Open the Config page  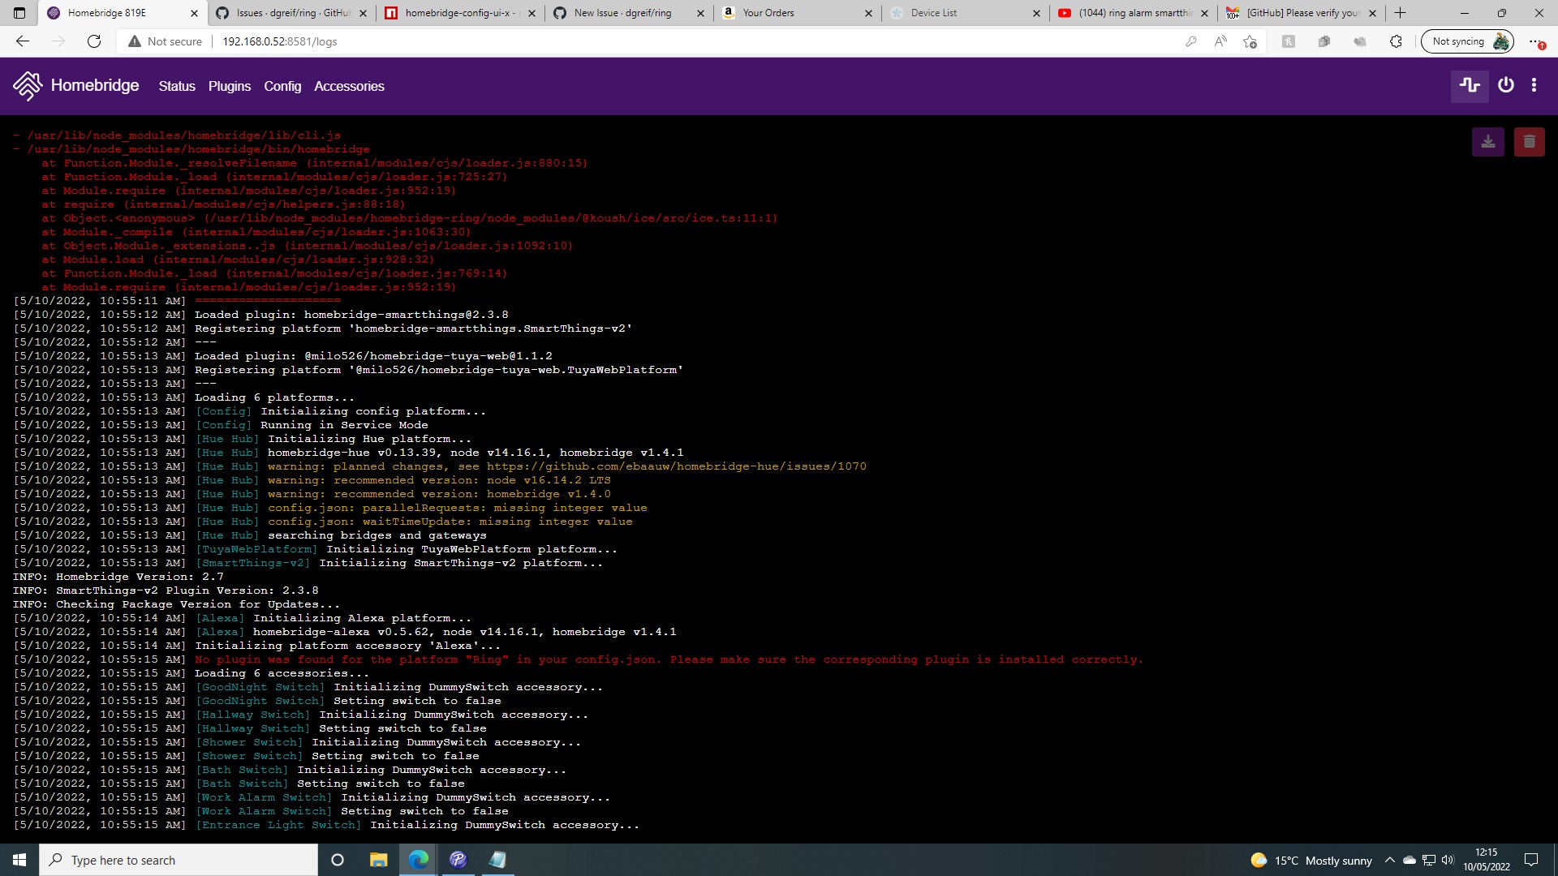coord(282,86)
